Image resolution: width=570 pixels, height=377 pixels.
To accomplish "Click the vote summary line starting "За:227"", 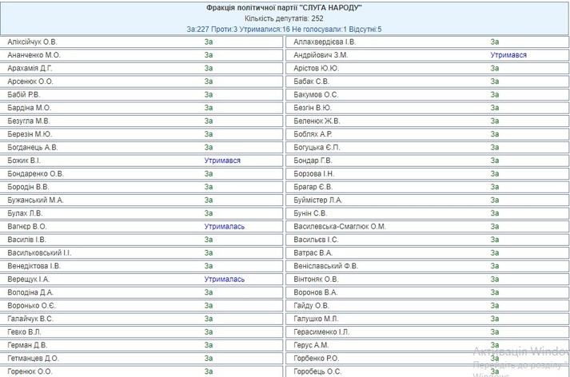I will pos(284,30).
